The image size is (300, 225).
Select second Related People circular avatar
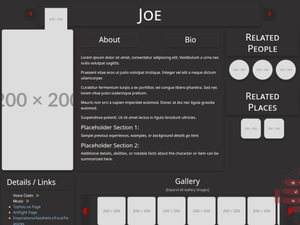coord(262,70)
